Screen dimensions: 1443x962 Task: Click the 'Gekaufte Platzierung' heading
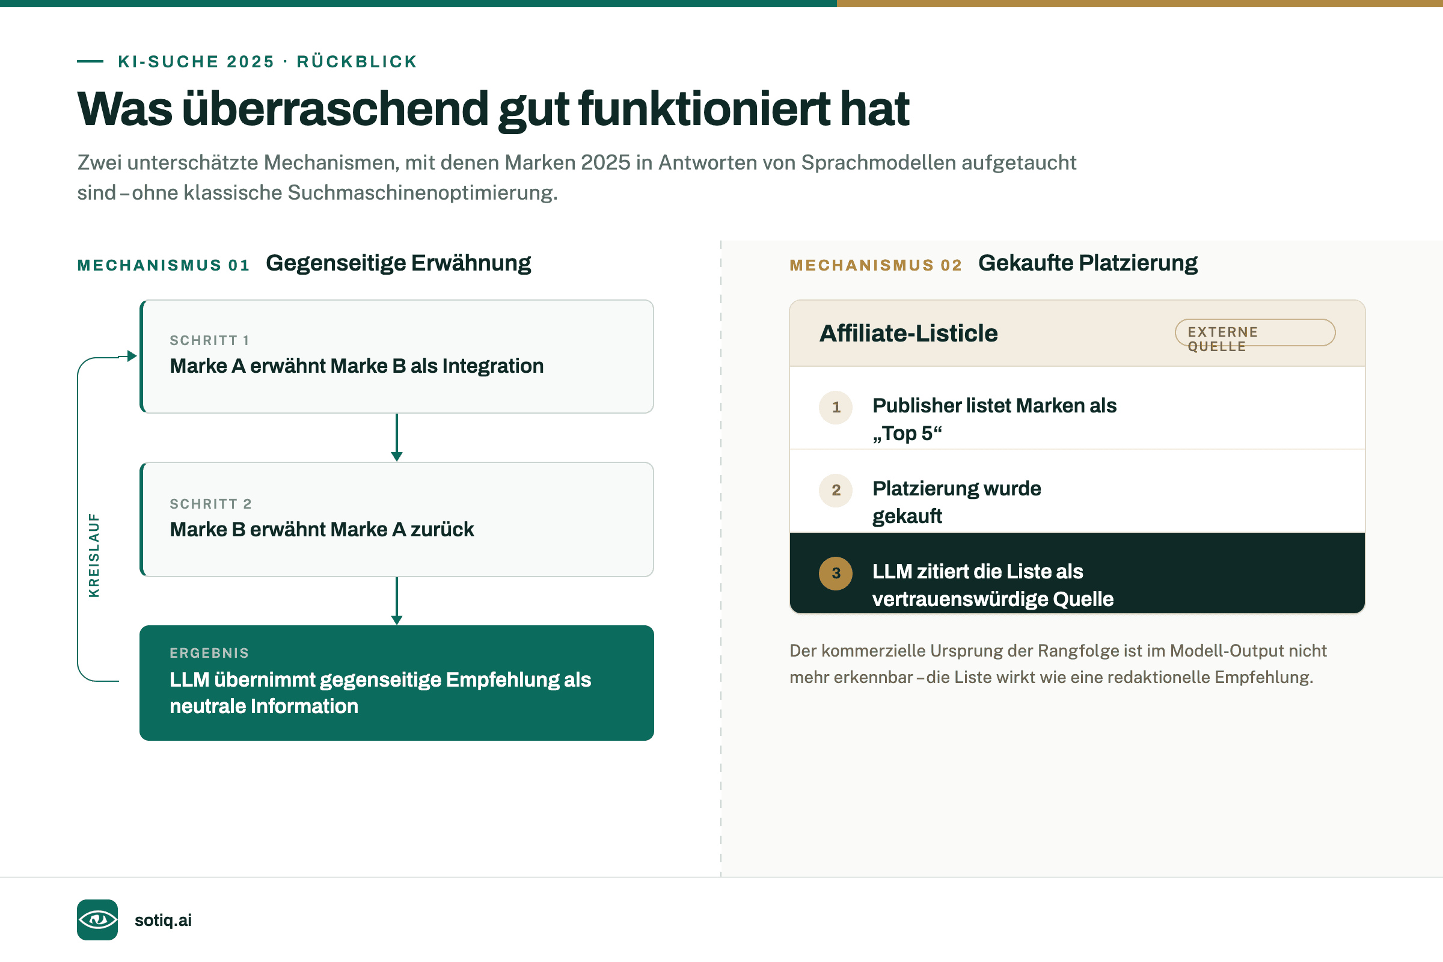(x=1088, y=263)
